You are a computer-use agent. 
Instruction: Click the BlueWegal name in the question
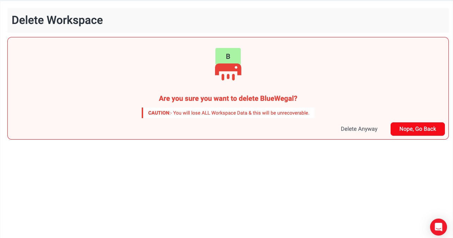[x=278, y=98]
